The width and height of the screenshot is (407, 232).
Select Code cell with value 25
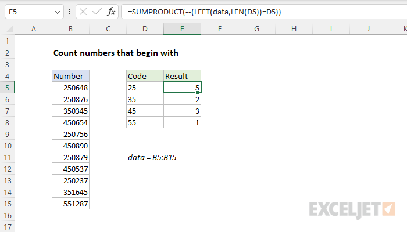click(x=145, y=88)
